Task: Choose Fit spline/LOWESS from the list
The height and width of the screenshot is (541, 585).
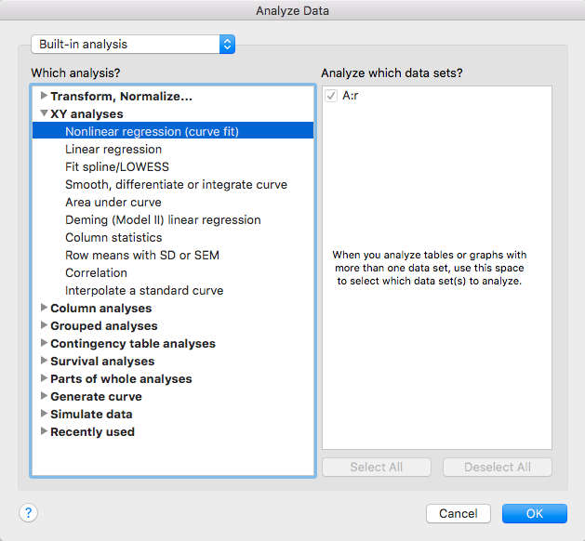Action: click(117, 166)
